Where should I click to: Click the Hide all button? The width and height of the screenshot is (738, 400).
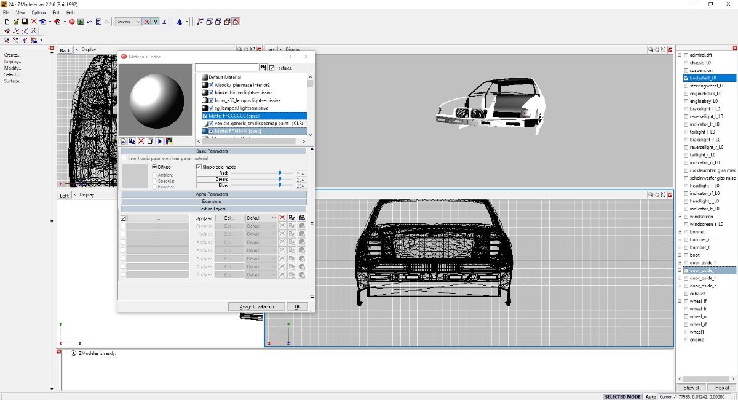tap(722, 388)
